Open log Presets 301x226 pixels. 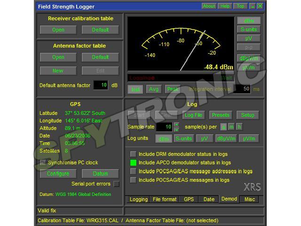point(221,115)
